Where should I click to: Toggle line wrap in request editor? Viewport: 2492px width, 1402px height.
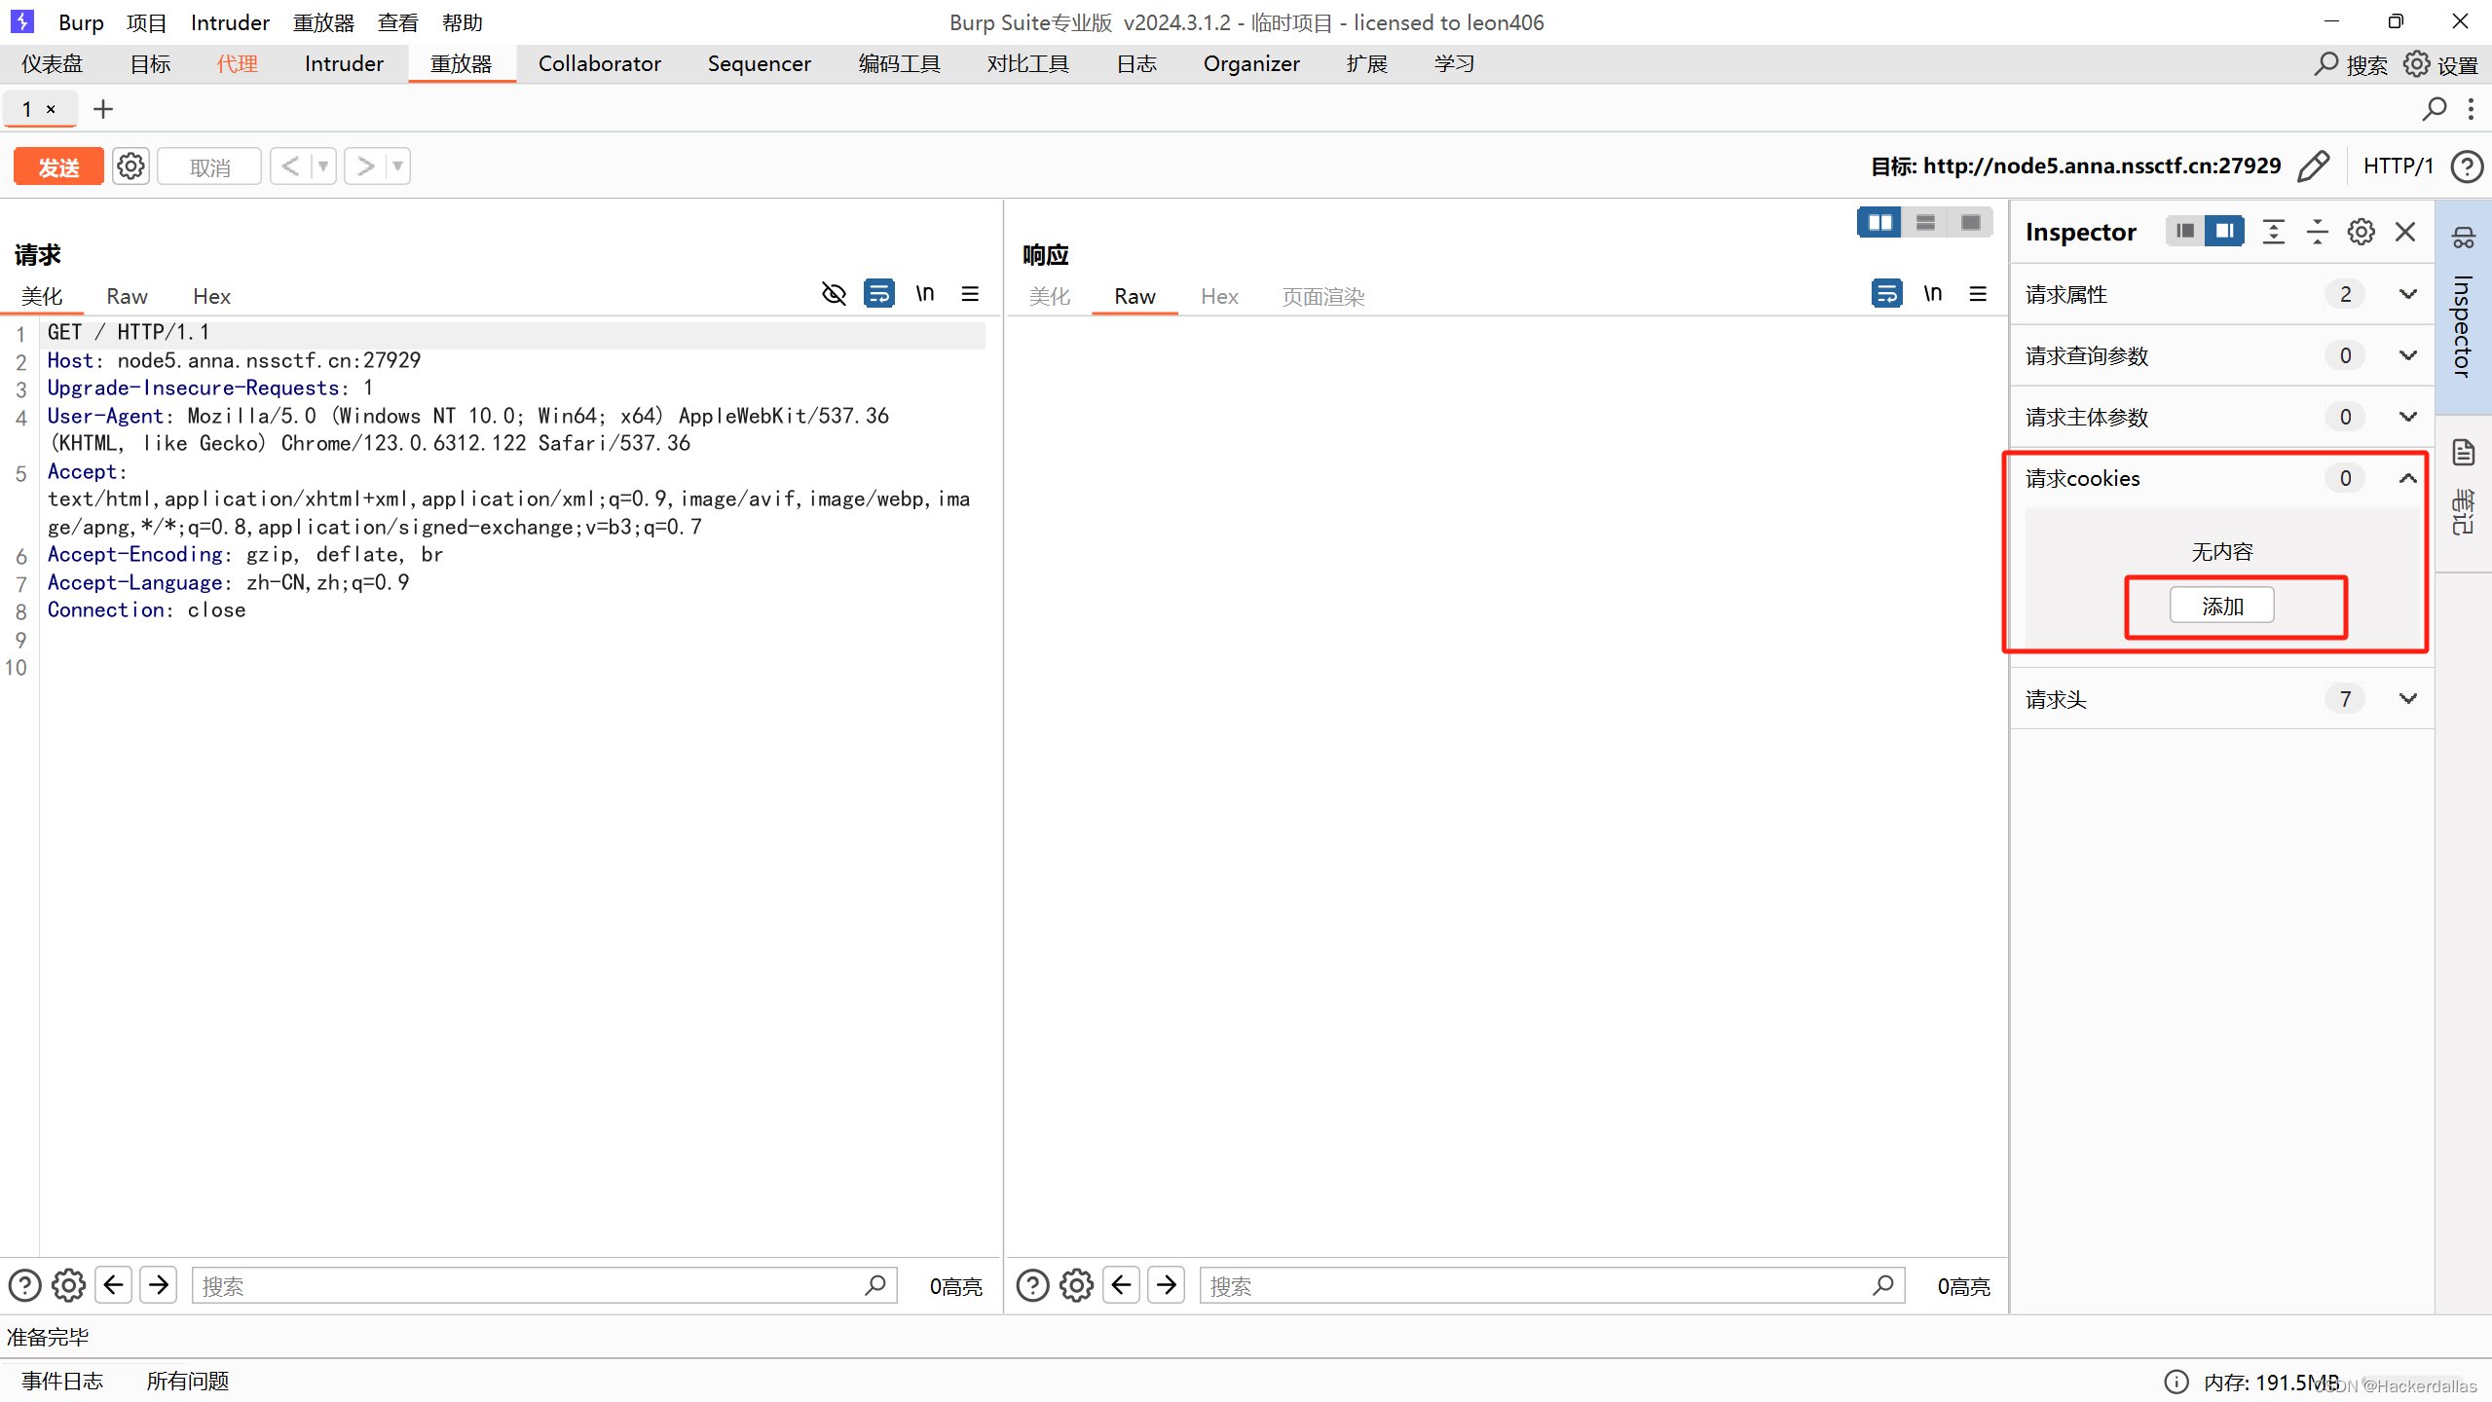click(878, 294)
